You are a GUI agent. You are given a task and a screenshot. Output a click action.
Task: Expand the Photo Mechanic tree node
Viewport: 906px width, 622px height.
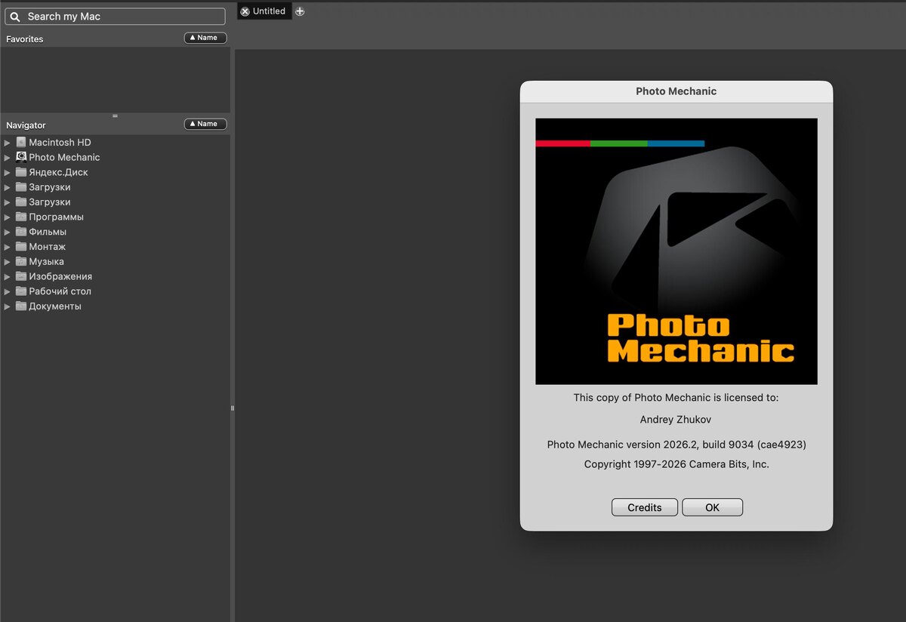[x=8, y=157]
